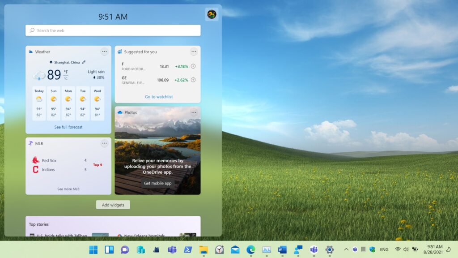Expand the system tray hidden icons chevron

click(346, 249)
